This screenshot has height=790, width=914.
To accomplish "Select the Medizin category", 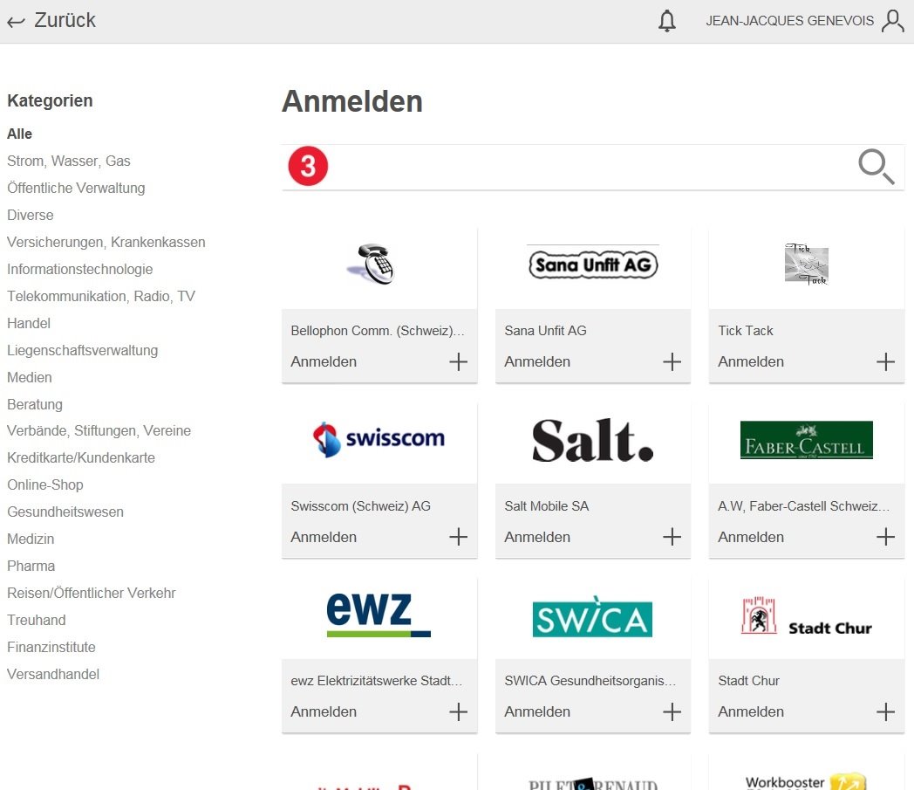I will pos(31,539).
